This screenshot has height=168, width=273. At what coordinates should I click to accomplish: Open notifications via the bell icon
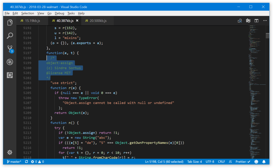(264, 161)
